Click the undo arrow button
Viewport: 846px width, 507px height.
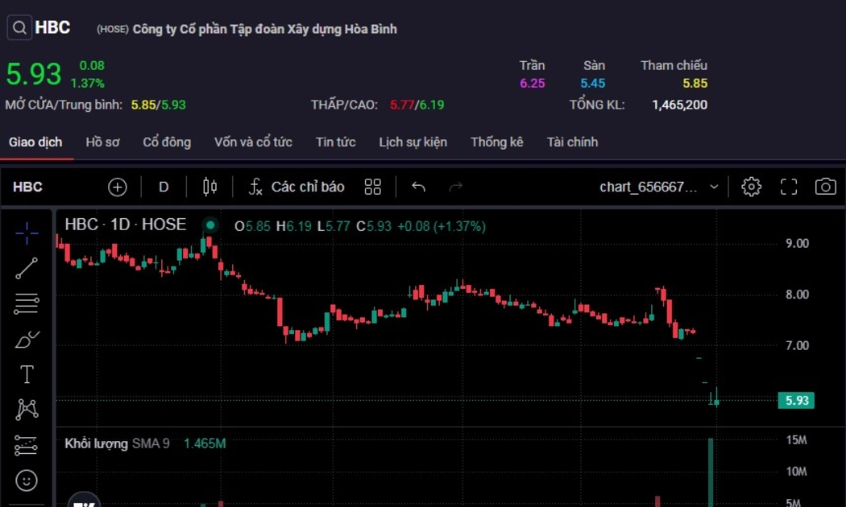(418, 188)
